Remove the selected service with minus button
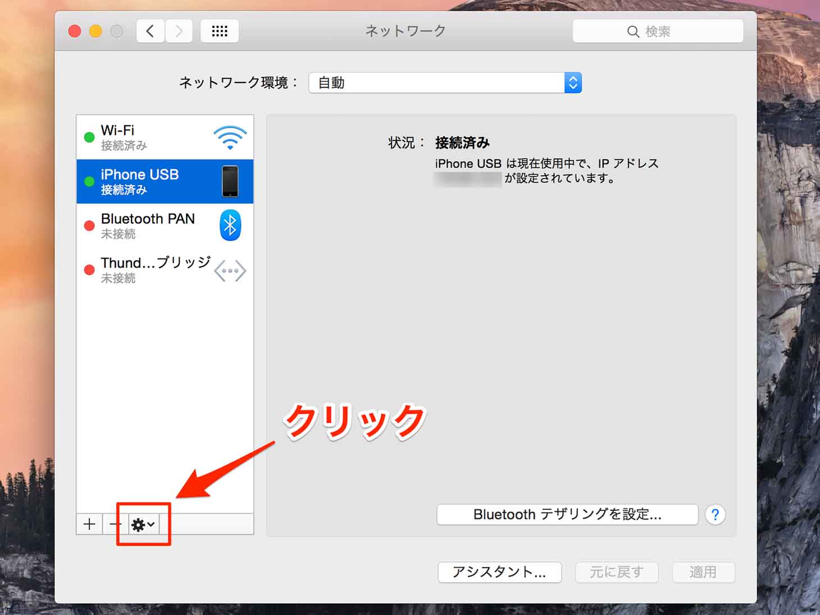 [115, 524]
